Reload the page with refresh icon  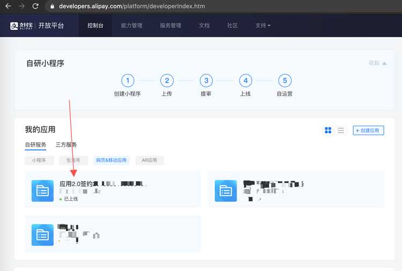click(x=35, y=6)
